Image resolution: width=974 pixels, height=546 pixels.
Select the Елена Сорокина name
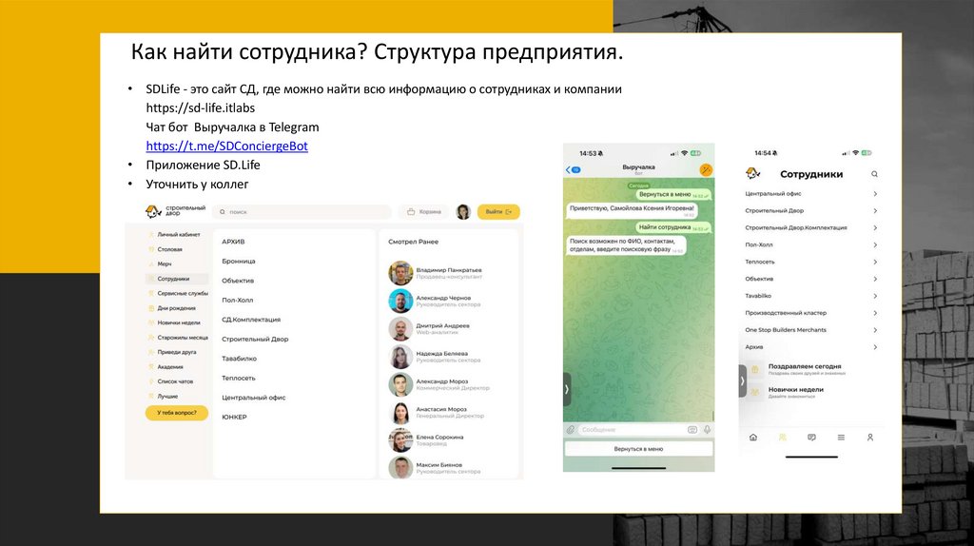pos(439,437)
